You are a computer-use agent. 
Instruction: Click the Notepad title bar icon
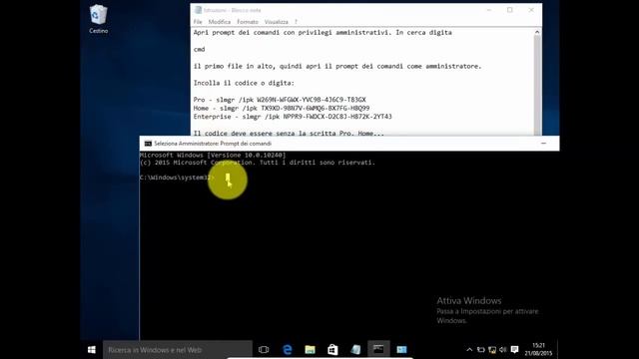tap(198, 10)
